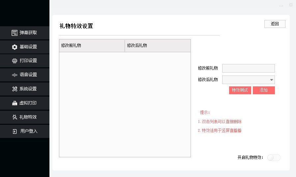This screenshot has height=177, width=296.
Task: Click the 弹幕获取 list icon in sidebar
Action: pos(15,33)
